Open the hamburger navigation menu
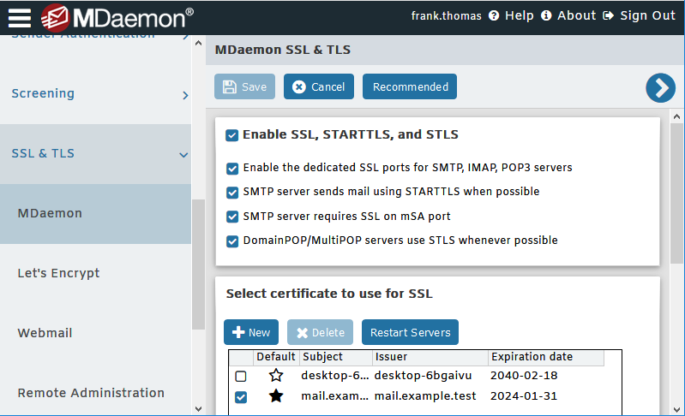Viewport: 685px width, 416px height. coord(20,17)
